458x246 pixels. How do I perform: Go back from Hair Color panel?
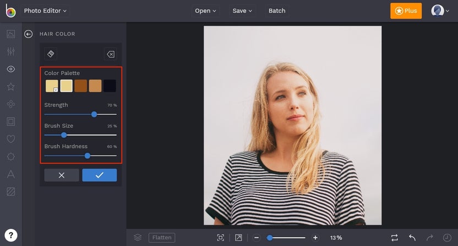pyautogui.click(x=28, y=34)
